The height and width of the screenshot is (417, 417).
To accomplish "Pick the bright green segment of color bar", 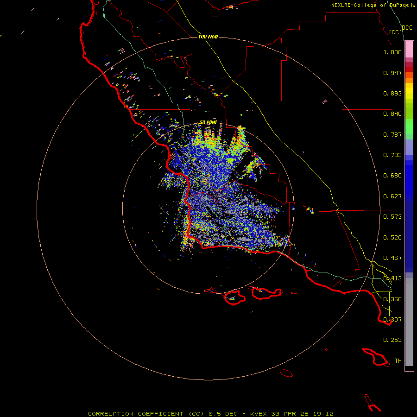I will [409, 126].
